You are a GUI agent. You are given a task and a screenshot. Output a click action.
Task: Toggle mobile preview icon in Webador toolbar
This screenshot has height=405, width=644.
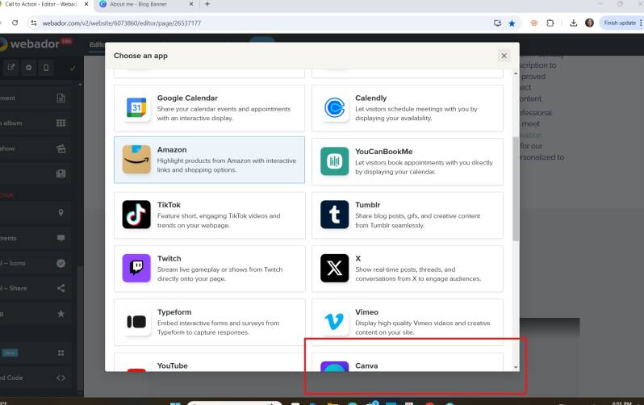(x=46, y=67)
